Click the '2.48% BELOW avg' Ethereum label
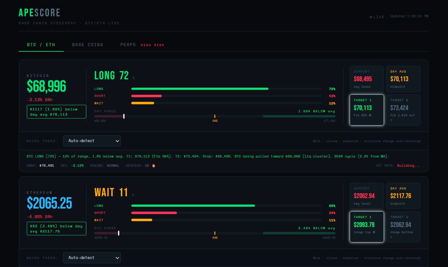 (316, 228)
